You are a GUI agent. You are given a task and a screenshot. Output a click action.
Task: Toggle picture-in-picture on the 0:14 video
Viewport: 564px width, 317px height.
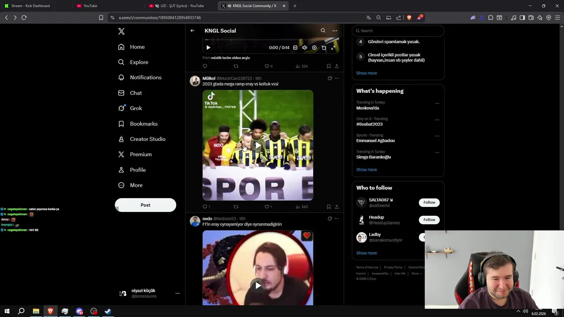324,48
